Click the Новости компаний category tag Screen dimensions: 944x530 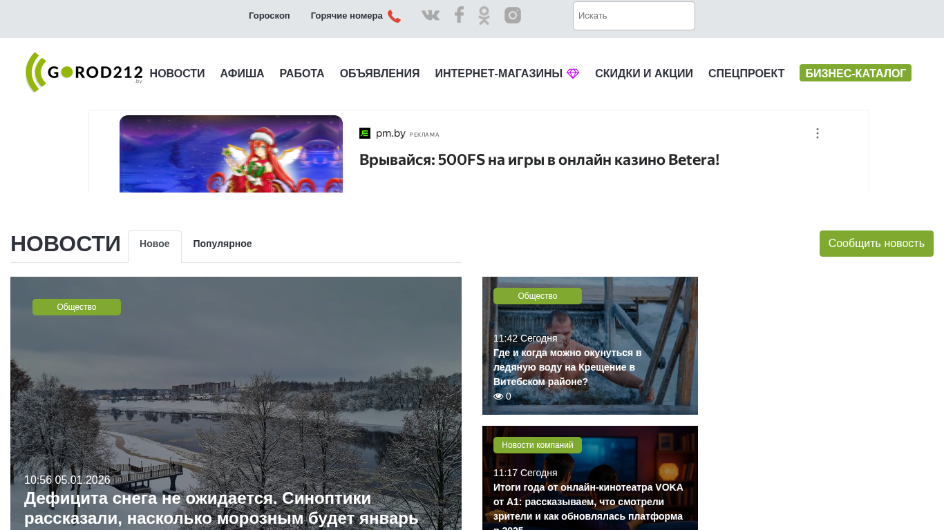[538, 445]
